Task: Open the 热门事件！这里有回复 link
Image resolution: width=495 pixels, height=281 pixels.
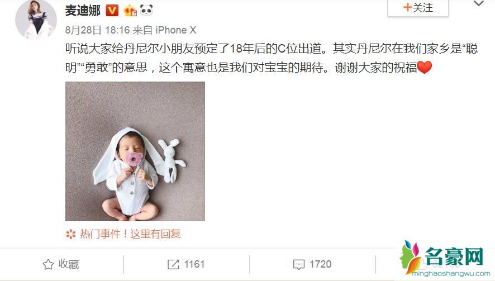Action: click(x=130, y=234)
